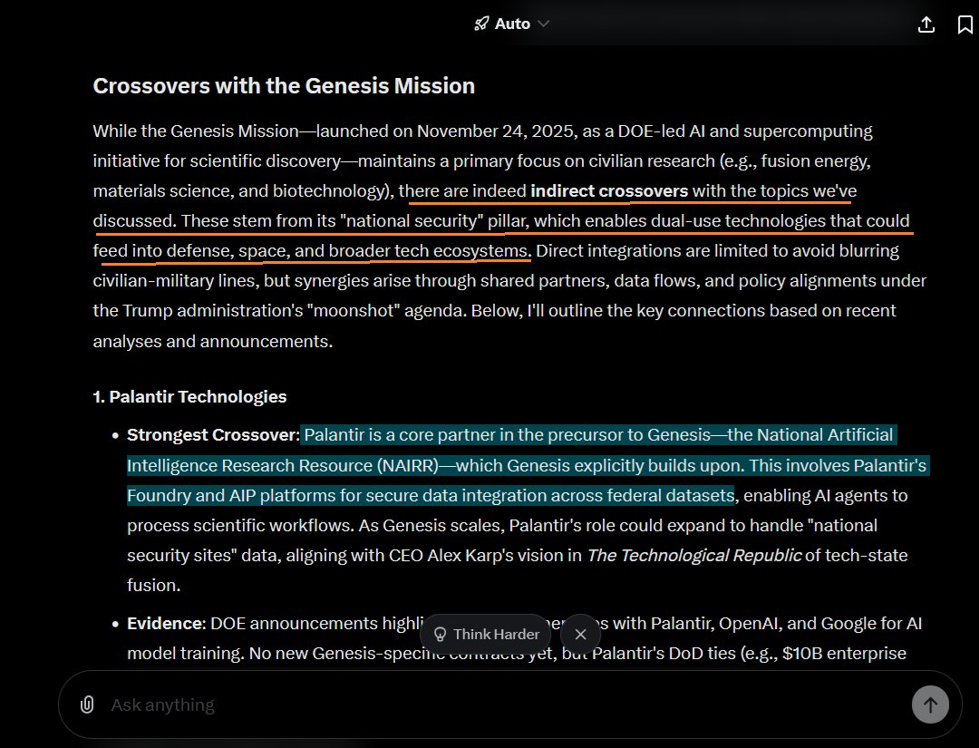Image resolution: width=979 pixels, height=748 pixels.
Task: Click the Crossovers with the Genesis Mission heading
Action: pos(284,85)
